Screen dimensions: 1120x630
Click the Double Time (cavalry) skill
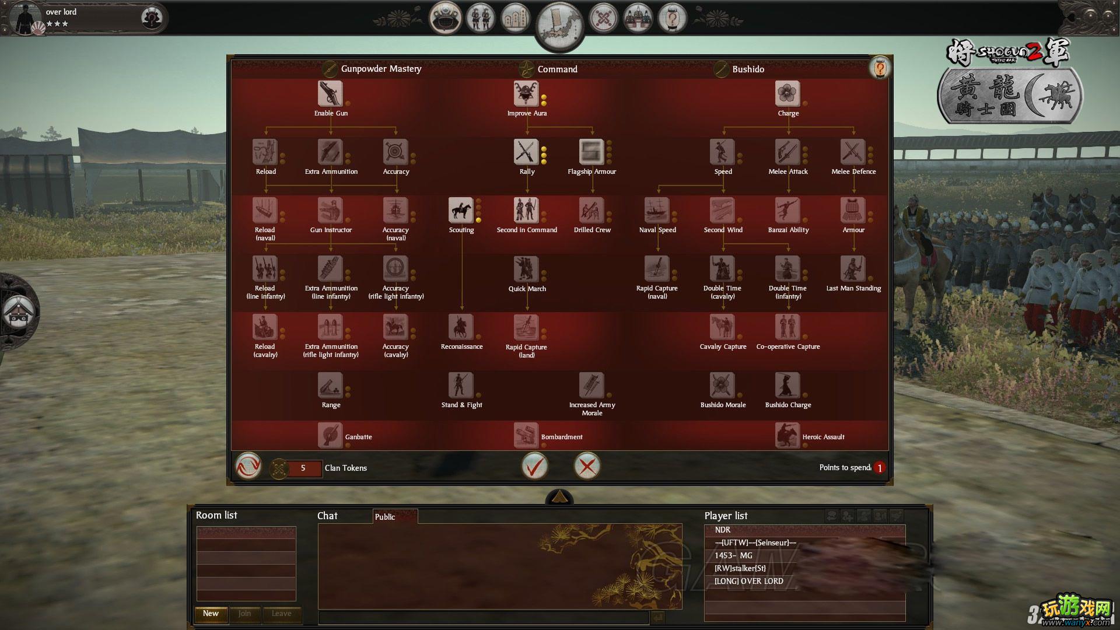[x=722, y=268]
